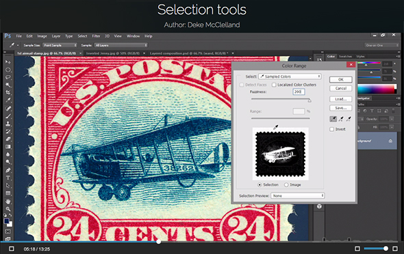Viewport: 404px width, 254px height.
Task: Open the Color panel flyout menu
Action: click(399, 57)
